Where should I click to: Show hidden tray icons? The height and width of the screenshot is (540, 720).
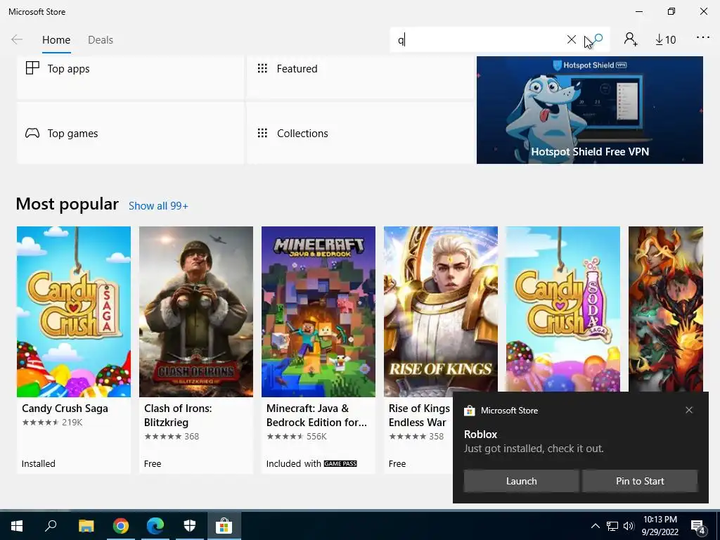[x=595, y=526]
